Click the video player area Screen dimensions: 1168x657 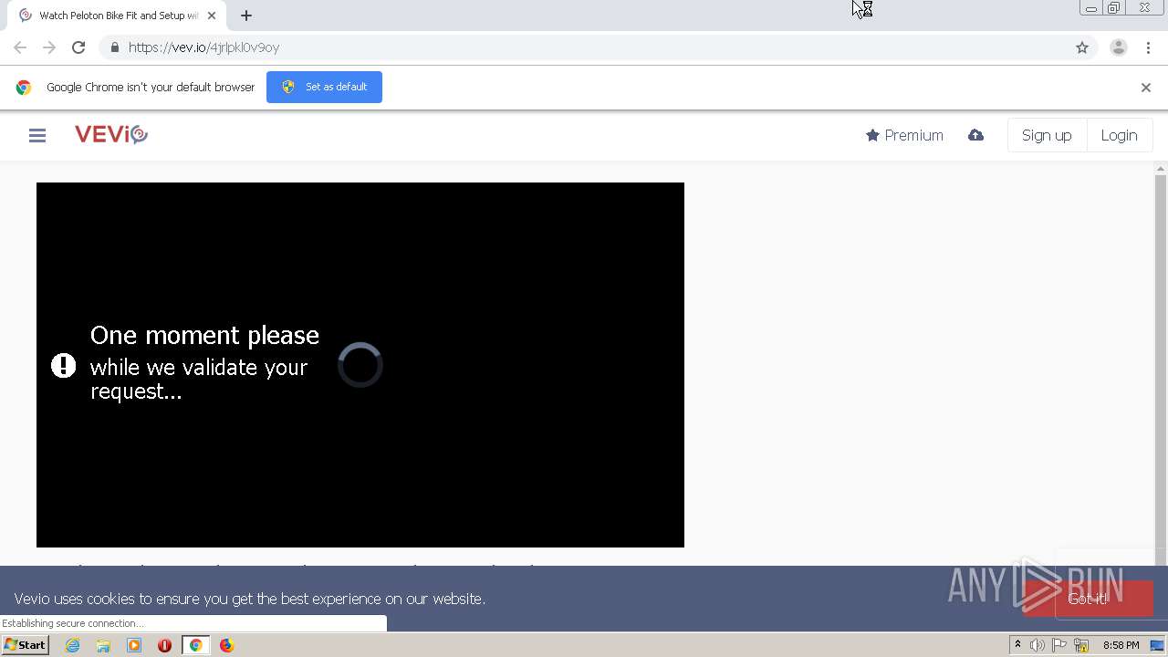[360, 365]
